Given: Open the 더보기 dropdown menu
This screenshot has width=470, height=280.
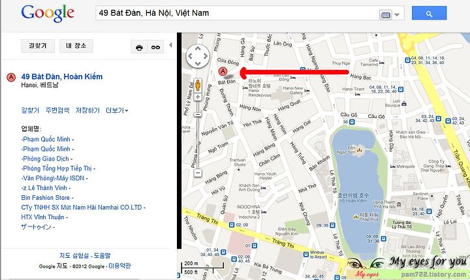Looking at the screenshot, I should (x=117, y=110).
